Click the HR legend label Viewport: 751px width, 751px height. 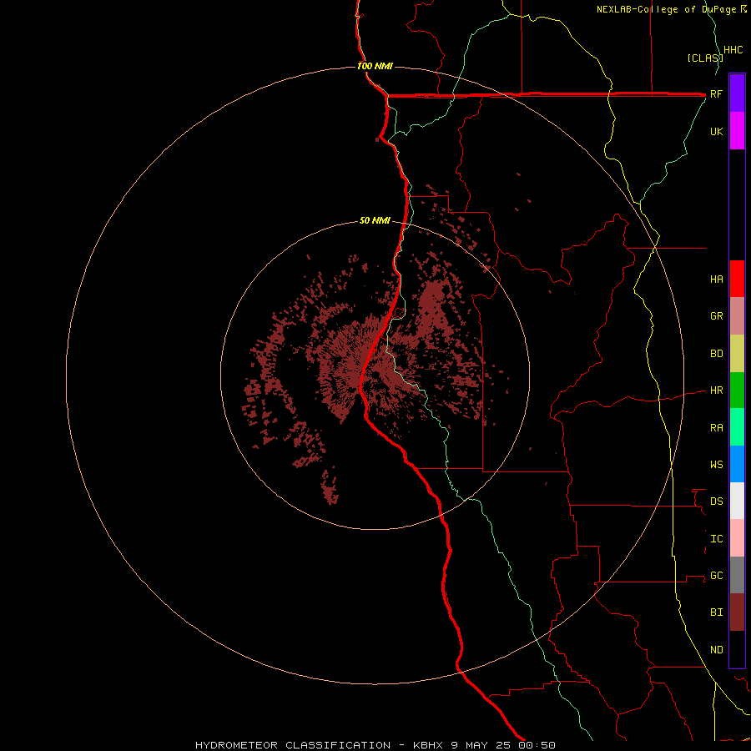click(716, 391)
